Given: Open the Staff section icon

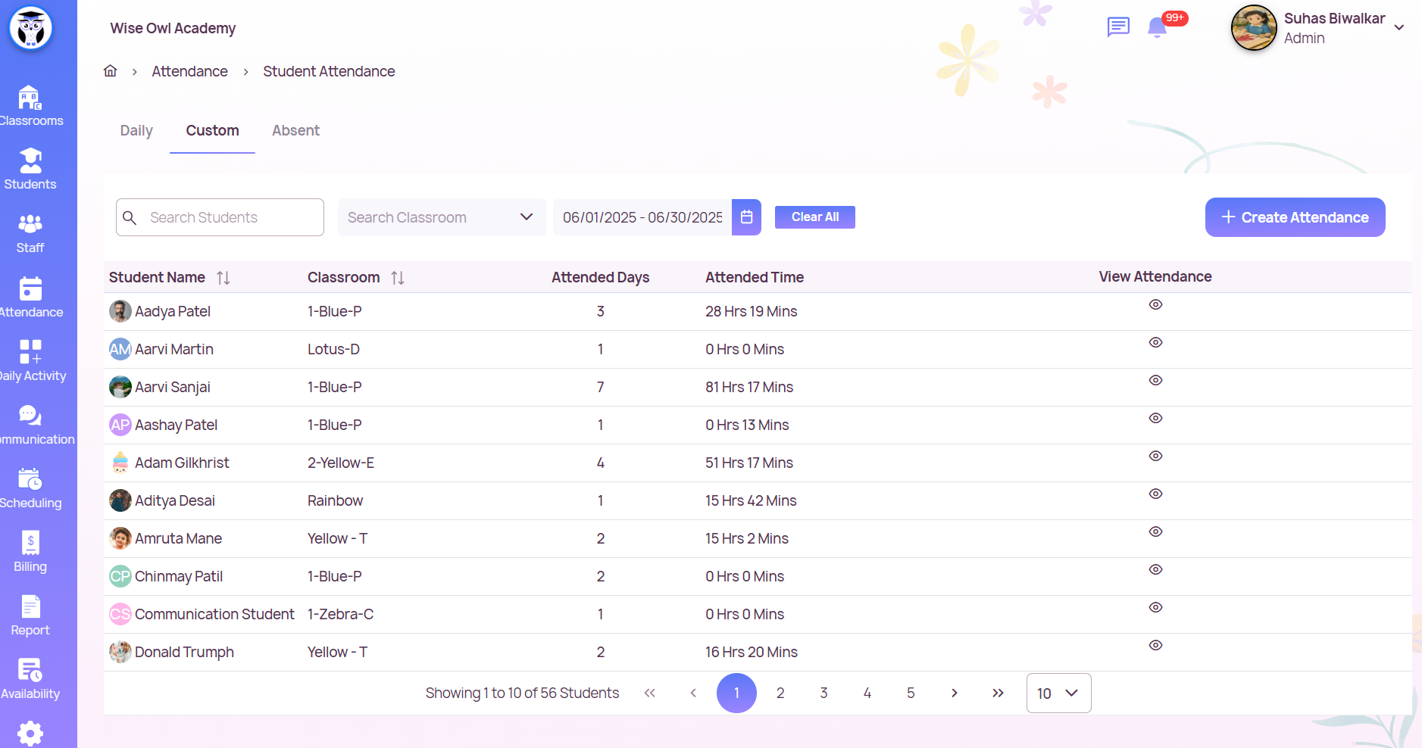Looking at the screenshot, I should point(30,225).
